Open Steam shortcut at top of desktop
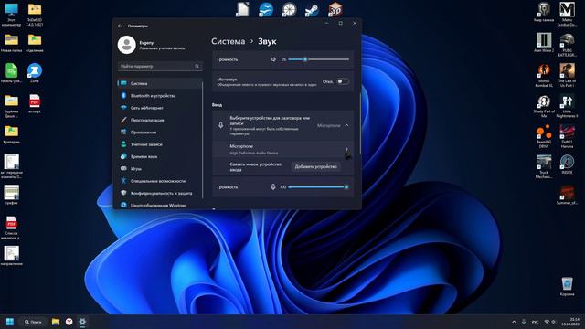 312,9
